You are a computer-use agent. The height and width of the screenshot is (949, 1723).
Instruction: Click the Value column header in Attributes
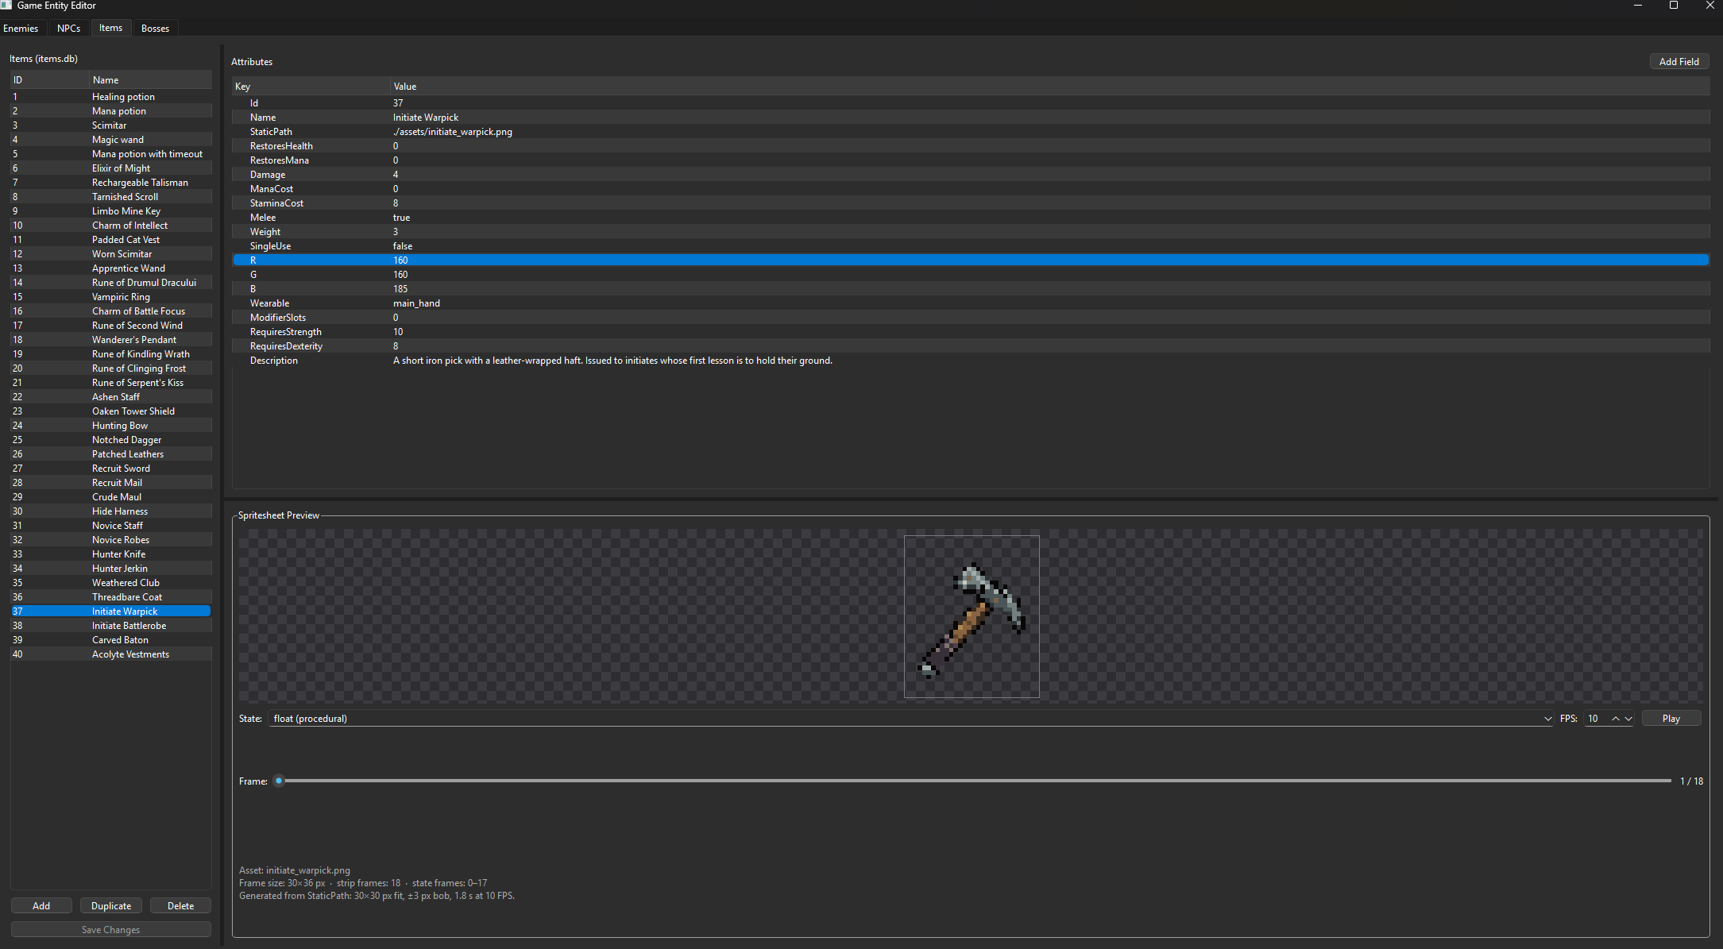1049,86
